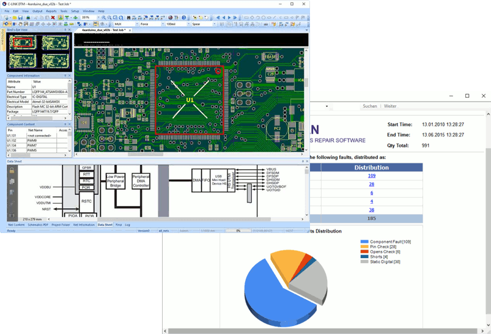The image size is (491, 334).
Task: Open the 6 distribution link
Action: pos(372,193)
